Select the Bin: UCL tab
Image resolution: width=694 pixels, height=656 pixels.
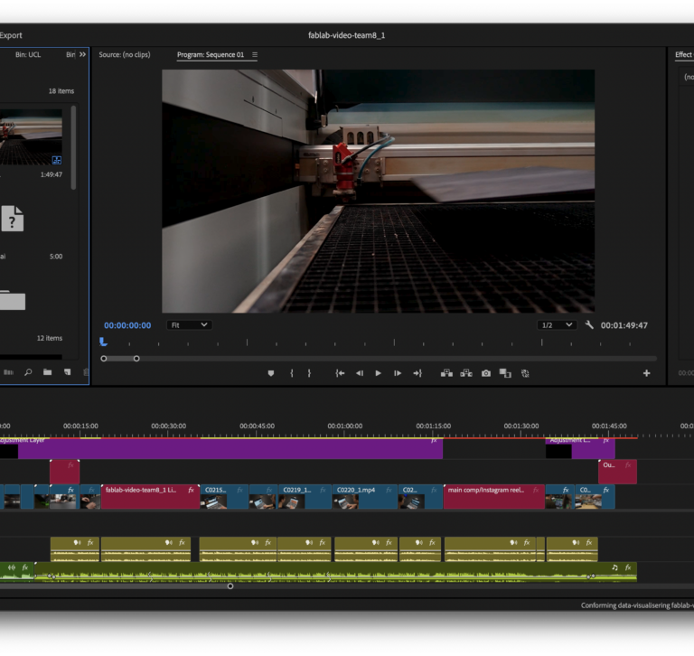28,55
